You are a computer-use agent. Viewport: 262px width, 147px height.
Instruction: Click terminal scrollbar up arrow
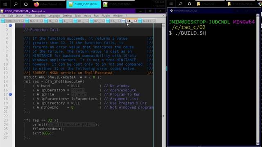(258, 16)
